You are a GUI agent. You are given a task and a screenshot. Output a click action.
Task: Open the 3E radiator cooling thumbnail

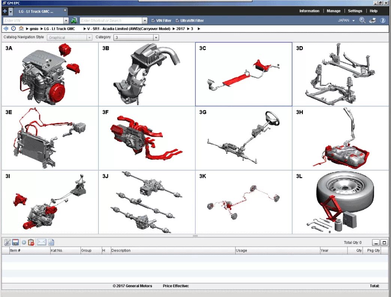point(50,138)
